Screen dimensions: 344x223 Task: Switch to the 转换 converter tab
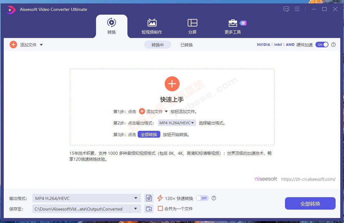pos(112,26)
